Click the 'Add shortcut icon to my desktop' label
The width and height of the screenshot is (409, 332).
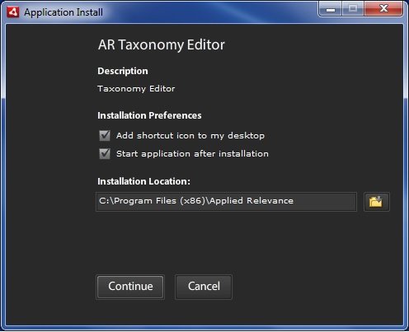190,136
